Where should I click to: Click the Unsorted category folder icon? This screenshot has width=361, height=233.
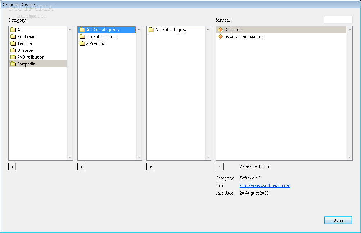point(13,50)
